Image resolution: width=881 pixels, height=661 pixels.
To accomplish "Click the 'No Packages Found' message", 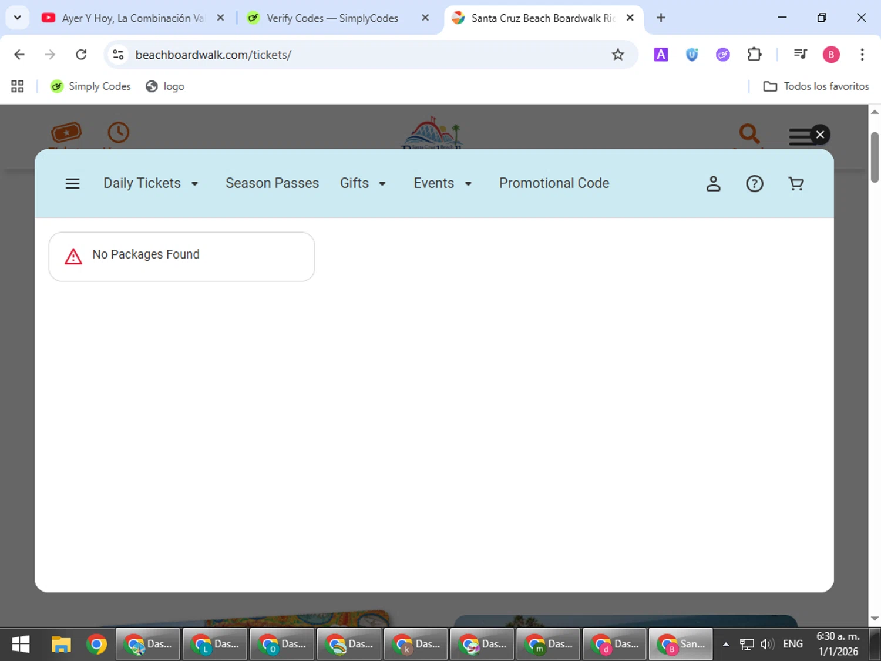I will (146, 254).
